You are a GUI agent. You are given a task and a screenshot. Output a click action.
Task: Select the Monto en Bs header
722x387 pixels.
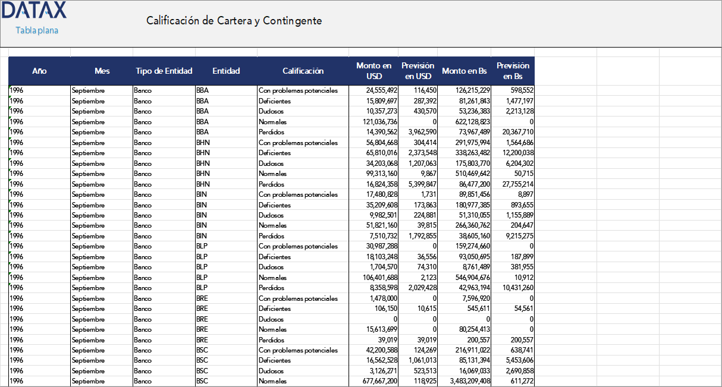pyautogui.click(x=464, y=70)
